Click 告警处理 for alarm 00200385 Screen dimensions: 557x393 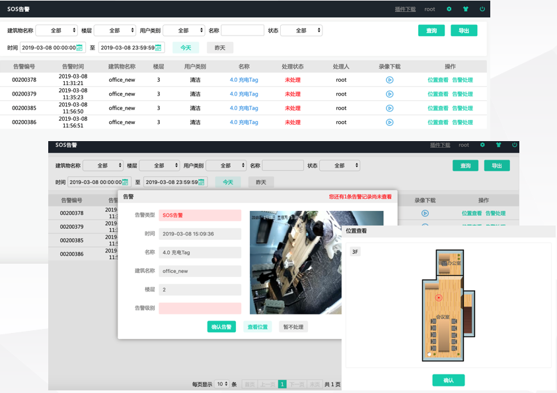[462, 108]
